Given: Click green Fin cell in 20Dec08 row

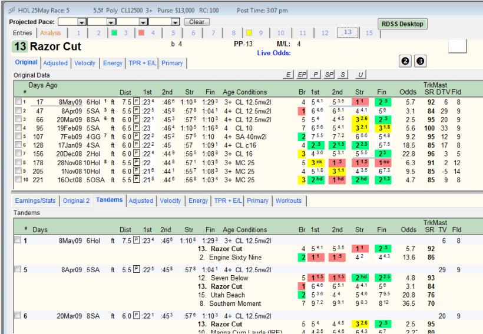Looking at the screenshot, I should (x=383, y=153).
